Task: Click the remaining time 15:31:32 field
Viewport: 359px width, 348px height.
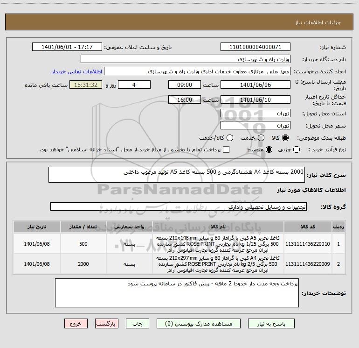Action: pyautogui.click(x=86, y=85)
